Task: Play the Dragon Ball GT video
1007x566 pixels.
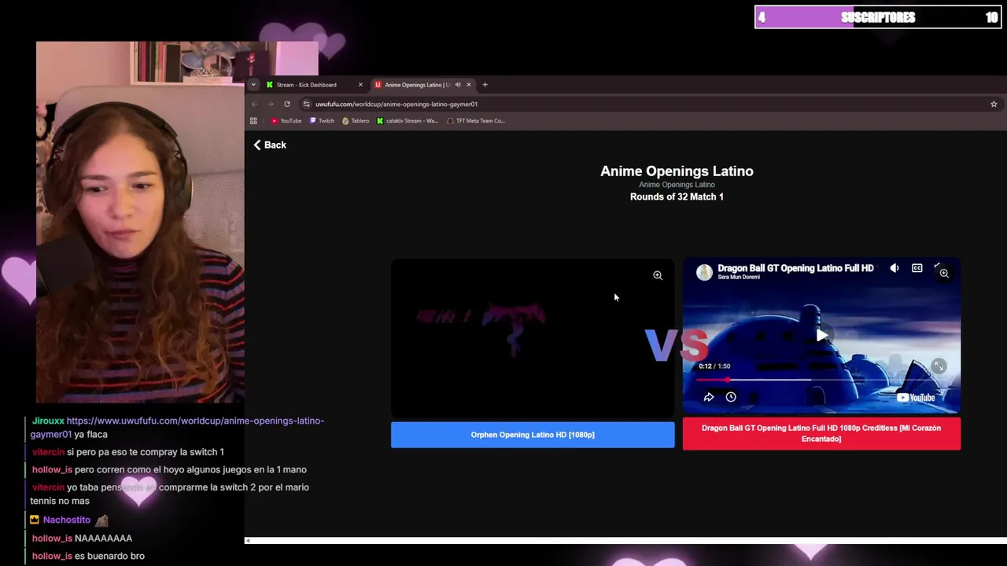Action: point(821,336)
